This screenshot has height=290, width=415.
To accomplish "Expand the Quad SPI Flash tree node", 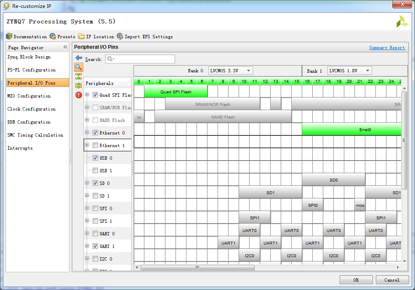I will [87, 95].
